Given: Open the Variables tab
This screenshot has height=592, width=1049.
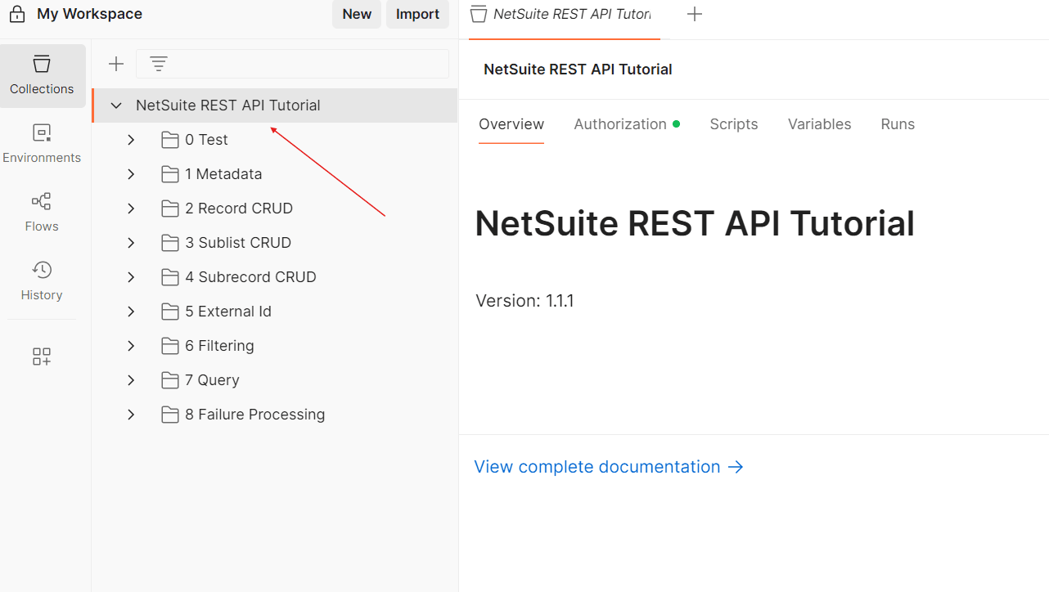Looking at the screenshot, I should [819, 124].
